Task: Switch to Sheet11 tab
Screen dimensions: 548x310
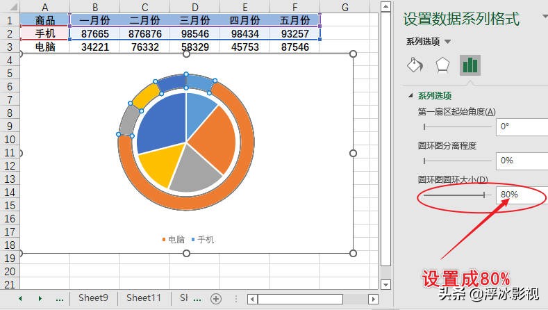Action: point(144,297)
